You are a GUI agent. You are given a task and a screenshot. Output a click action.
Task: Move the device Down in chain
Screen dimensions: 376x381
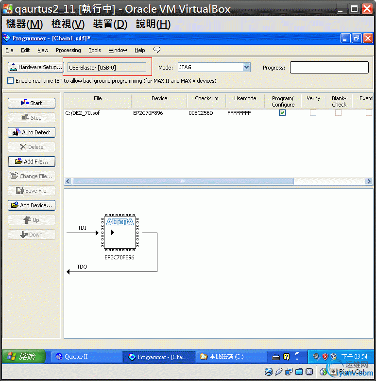coord(32,235)
